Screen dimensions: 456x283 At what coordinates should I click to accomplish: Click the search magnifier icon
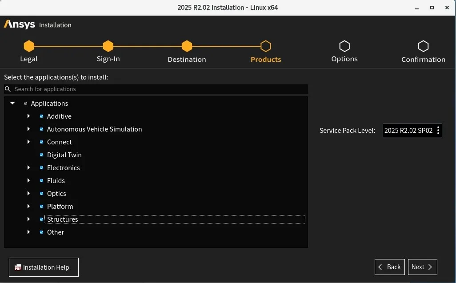tap(8, 89)
